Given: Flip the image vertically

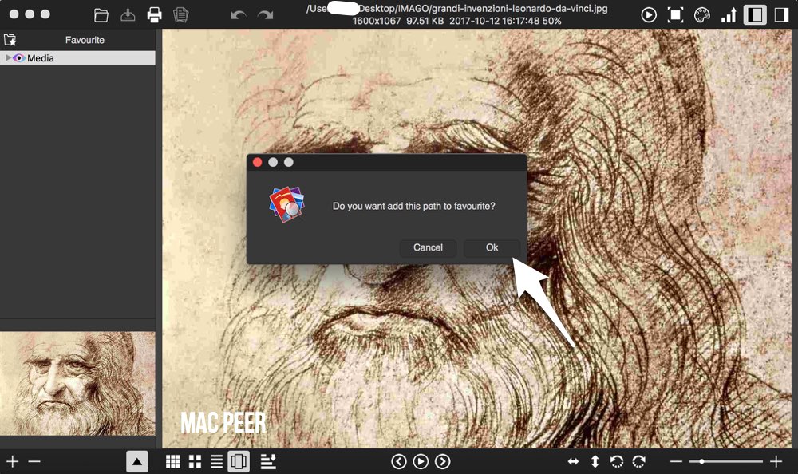Looking at the screenshot, I should (595, 461).
